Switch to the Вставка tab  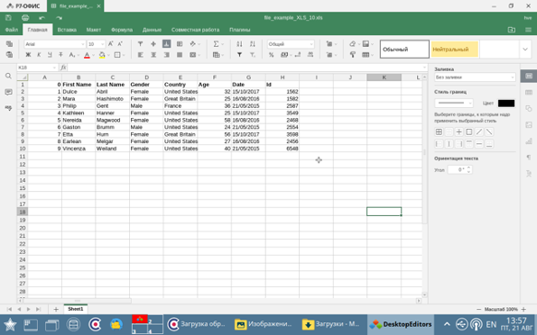tap(67, 30)
